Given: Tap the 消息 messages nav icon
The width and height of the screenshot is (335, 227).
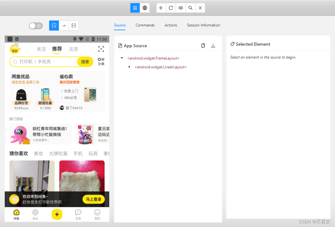Looking at the screenshot, I should coord(78,214).
